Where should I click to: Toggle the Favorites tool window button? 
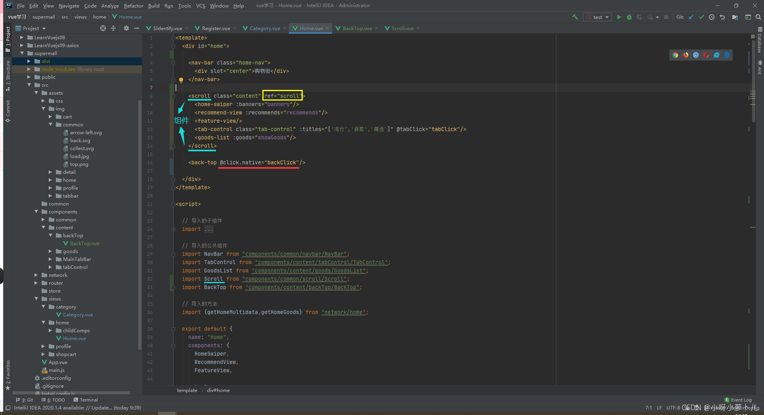click(8, 375)
